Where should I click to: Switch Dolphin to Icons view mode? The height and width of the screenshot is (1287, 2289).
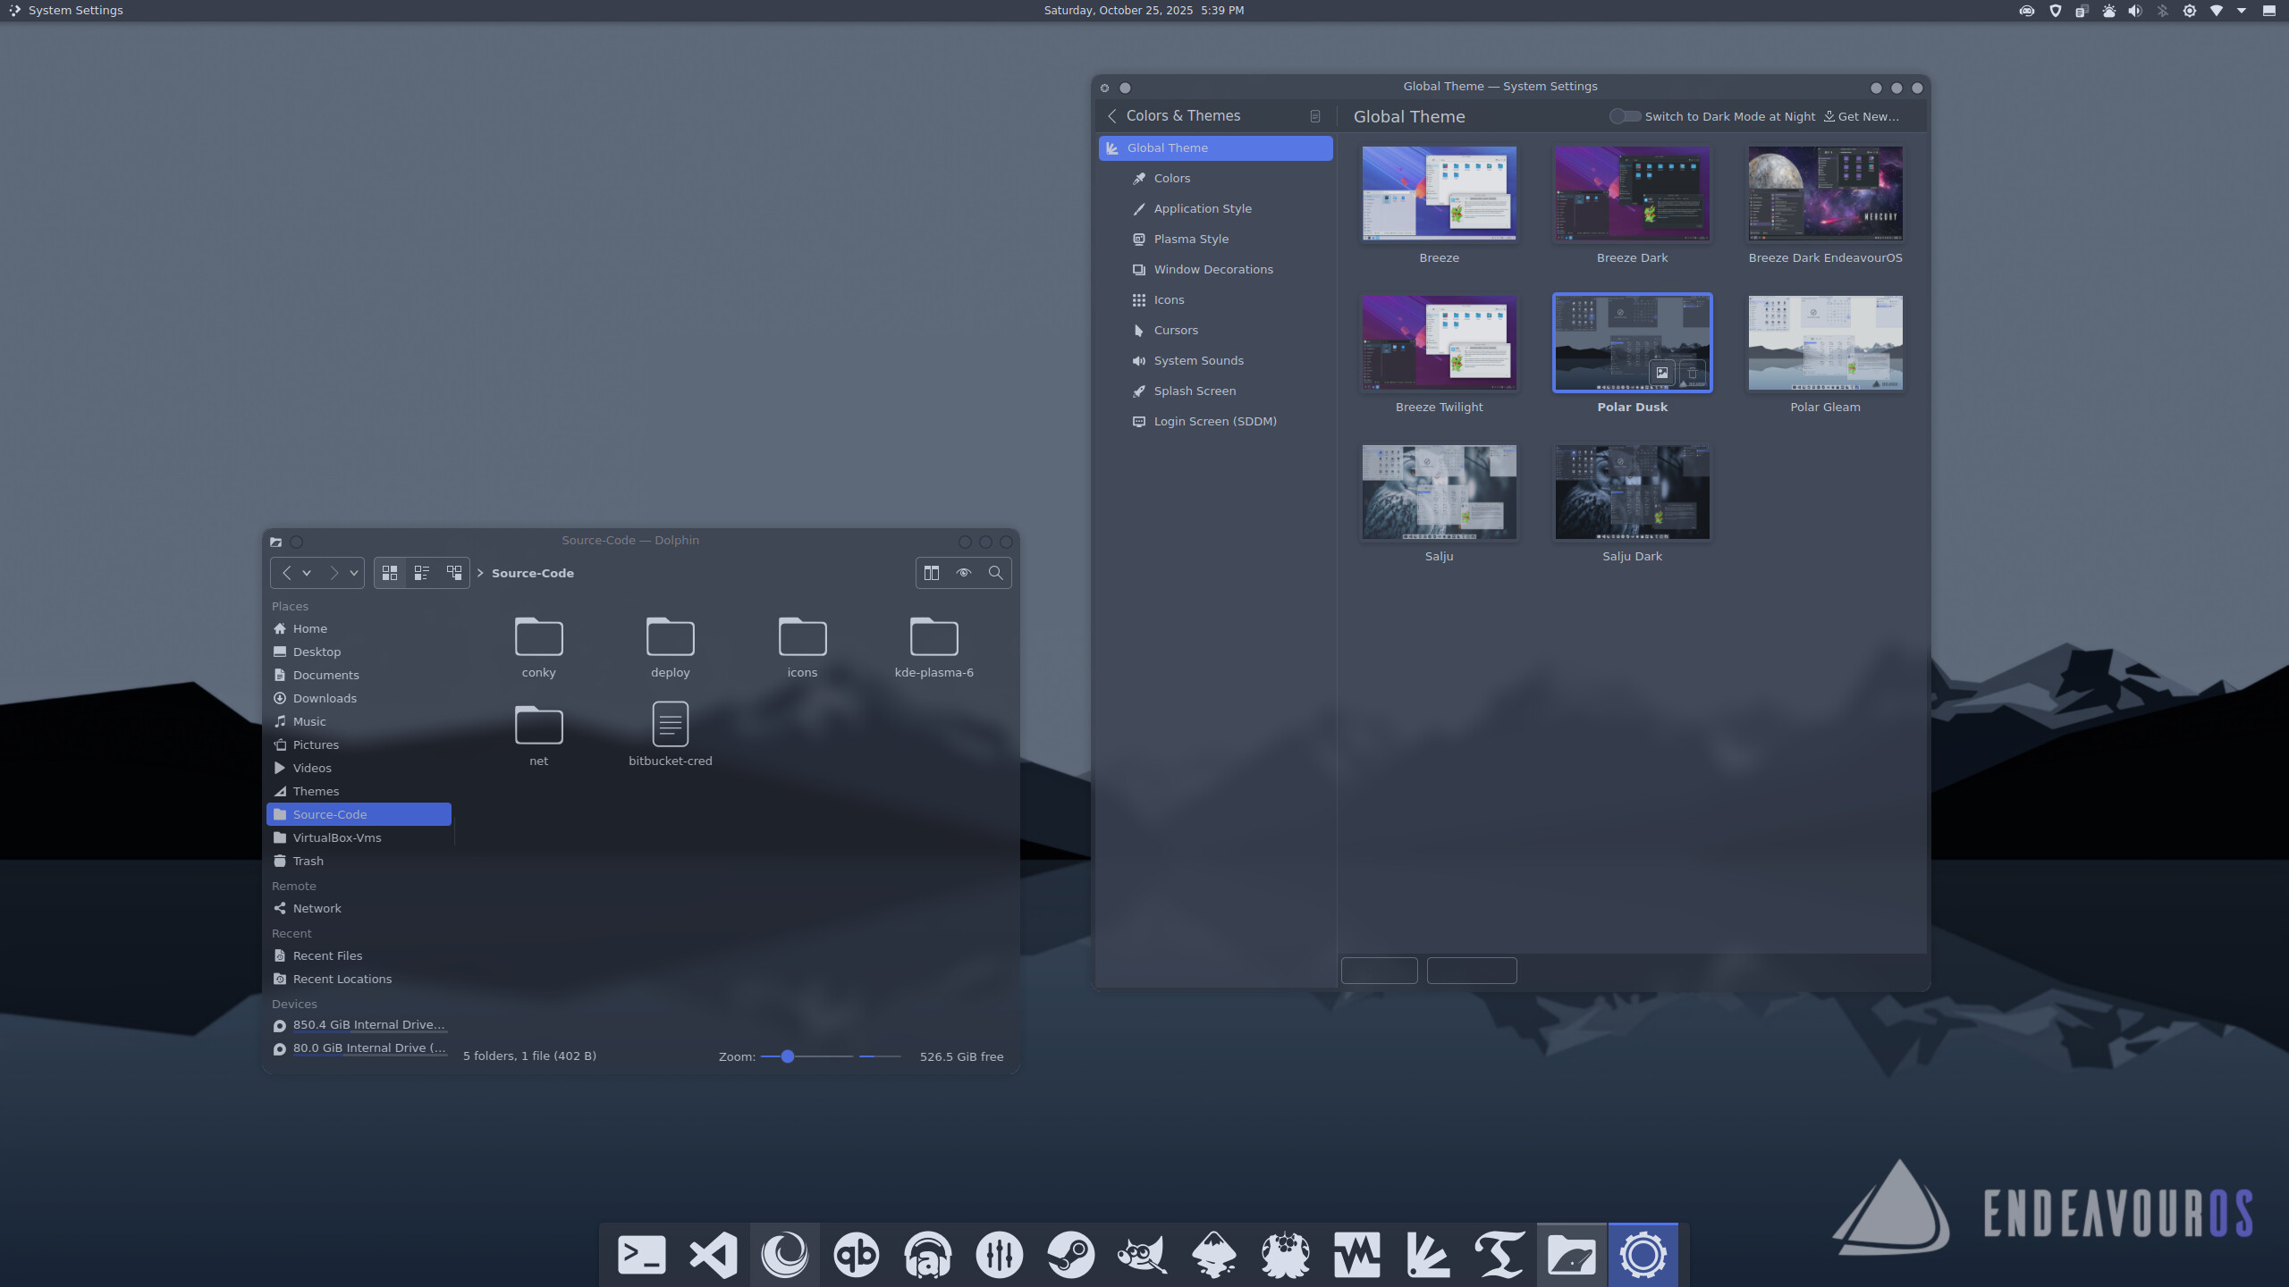click(390, 573)
